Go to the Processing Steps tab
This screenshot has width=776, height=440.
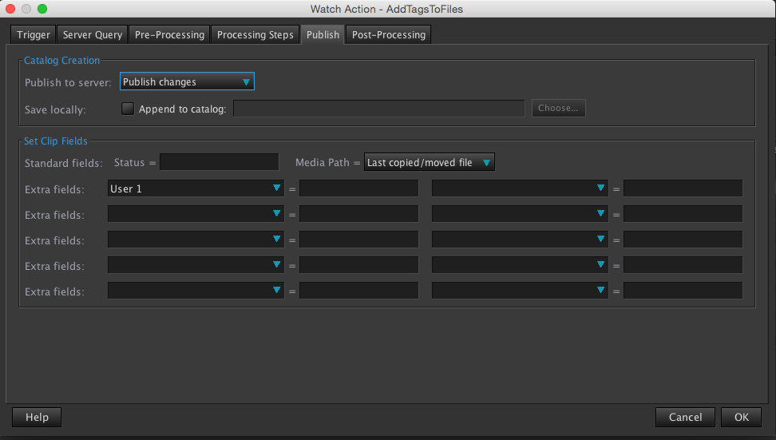(255, 35)
